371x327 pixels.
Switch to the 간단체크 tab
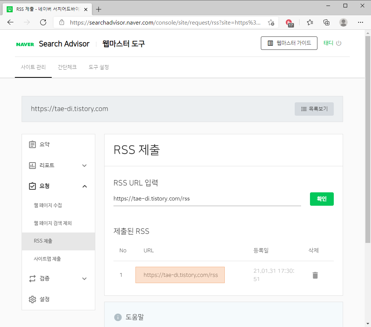click(67, 67)
